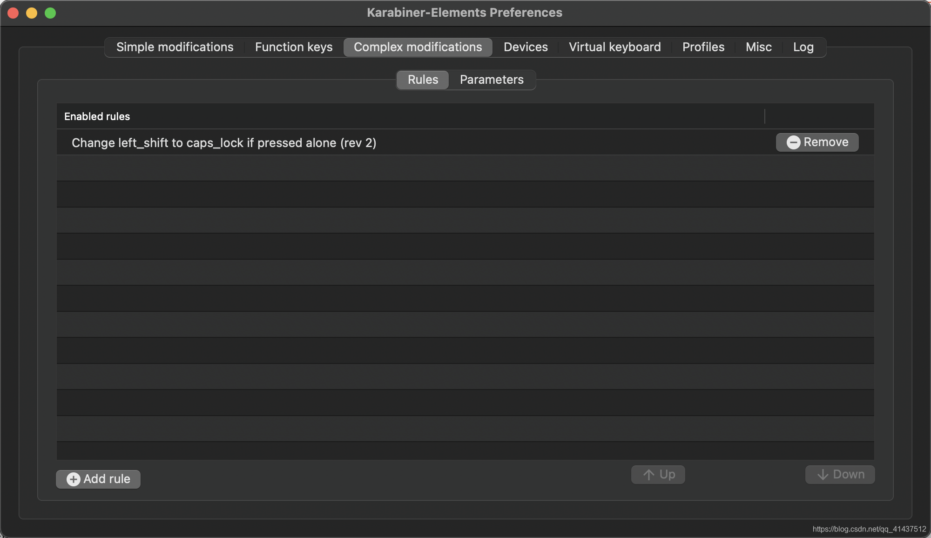Minimize window with yellow button
Image resolution: width=931 pixels, height=538 pixels.
[x=32, y=13]
